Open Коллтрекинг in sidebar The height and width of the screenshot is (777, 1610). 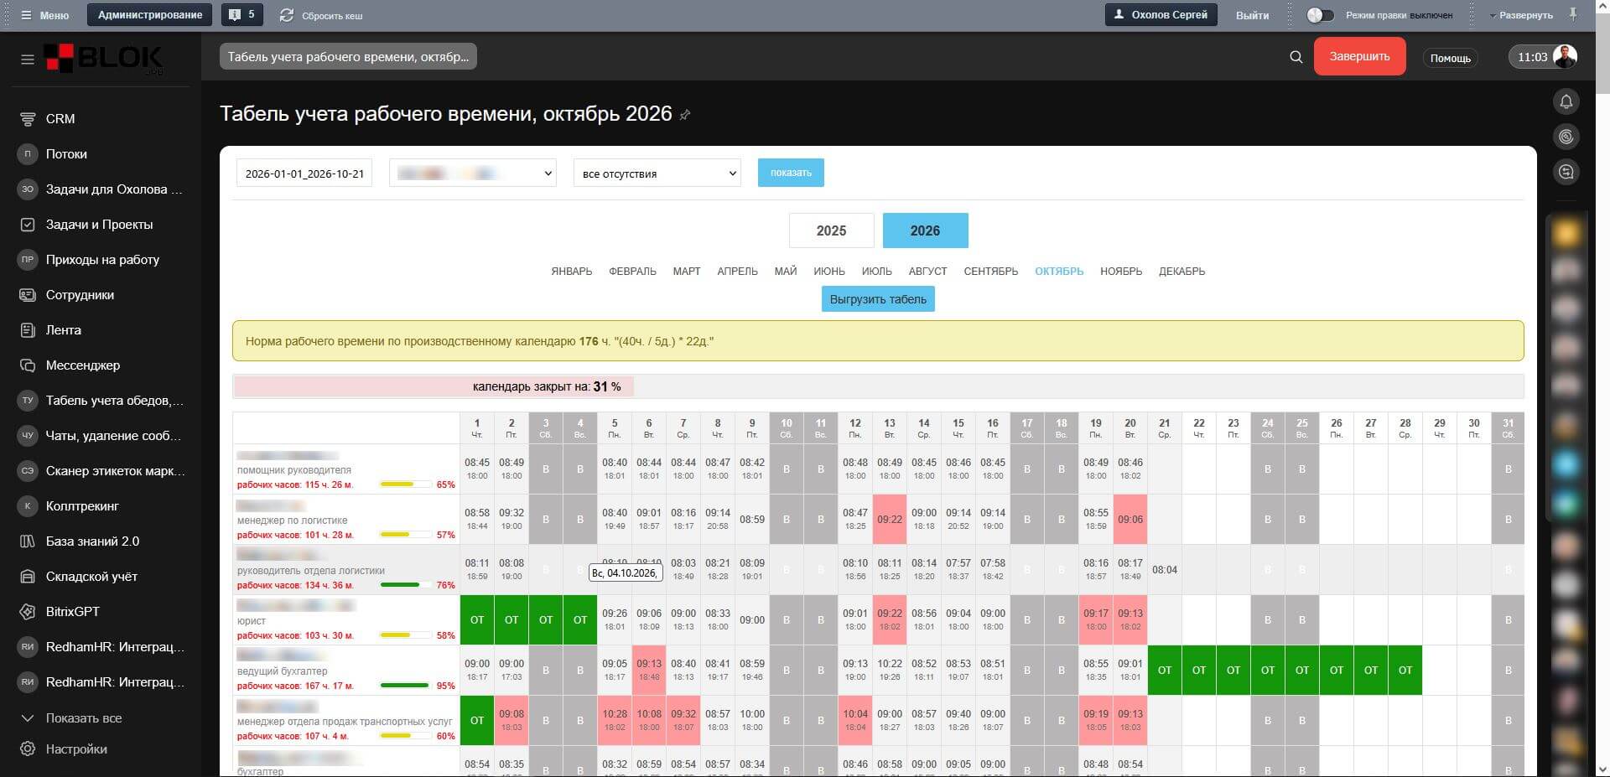click(x=82, y=506)
